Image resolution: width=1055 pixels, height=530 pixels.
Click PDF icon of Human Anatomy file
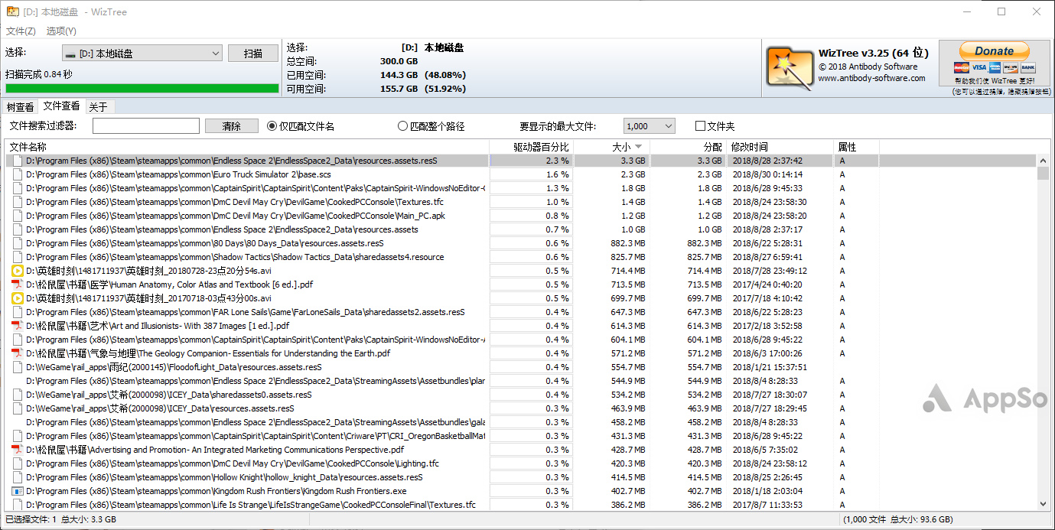(18, 285)
